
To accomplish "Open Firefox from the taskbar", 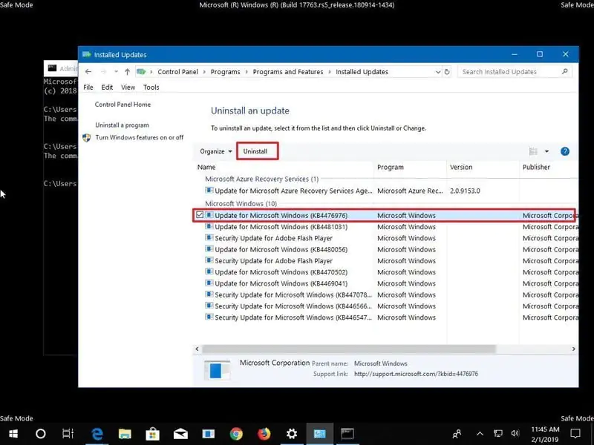I will tap(264, 433).
